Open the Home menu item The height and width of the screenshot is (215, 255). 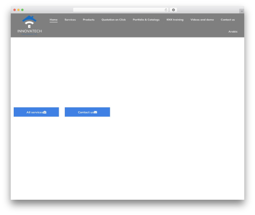point(54,20)
